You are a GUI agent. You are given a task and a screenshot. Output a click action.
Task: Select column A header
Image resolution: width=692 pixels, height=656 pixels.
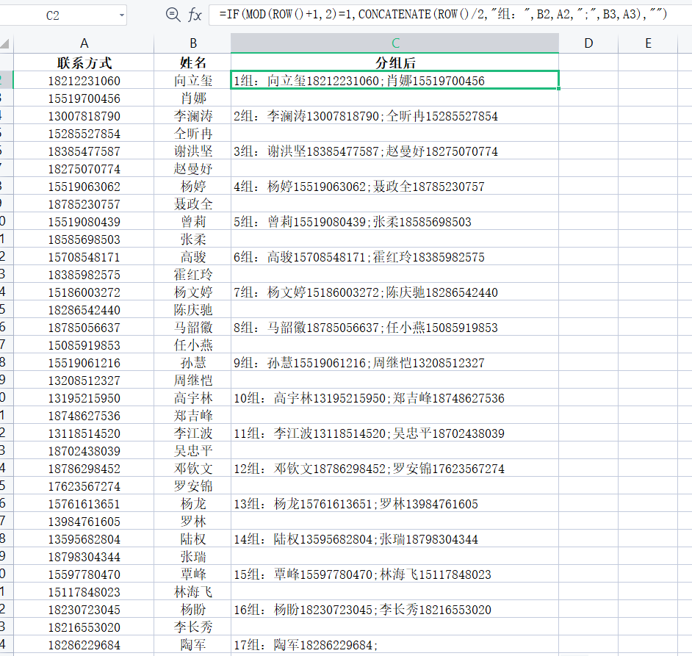point(84,44)
